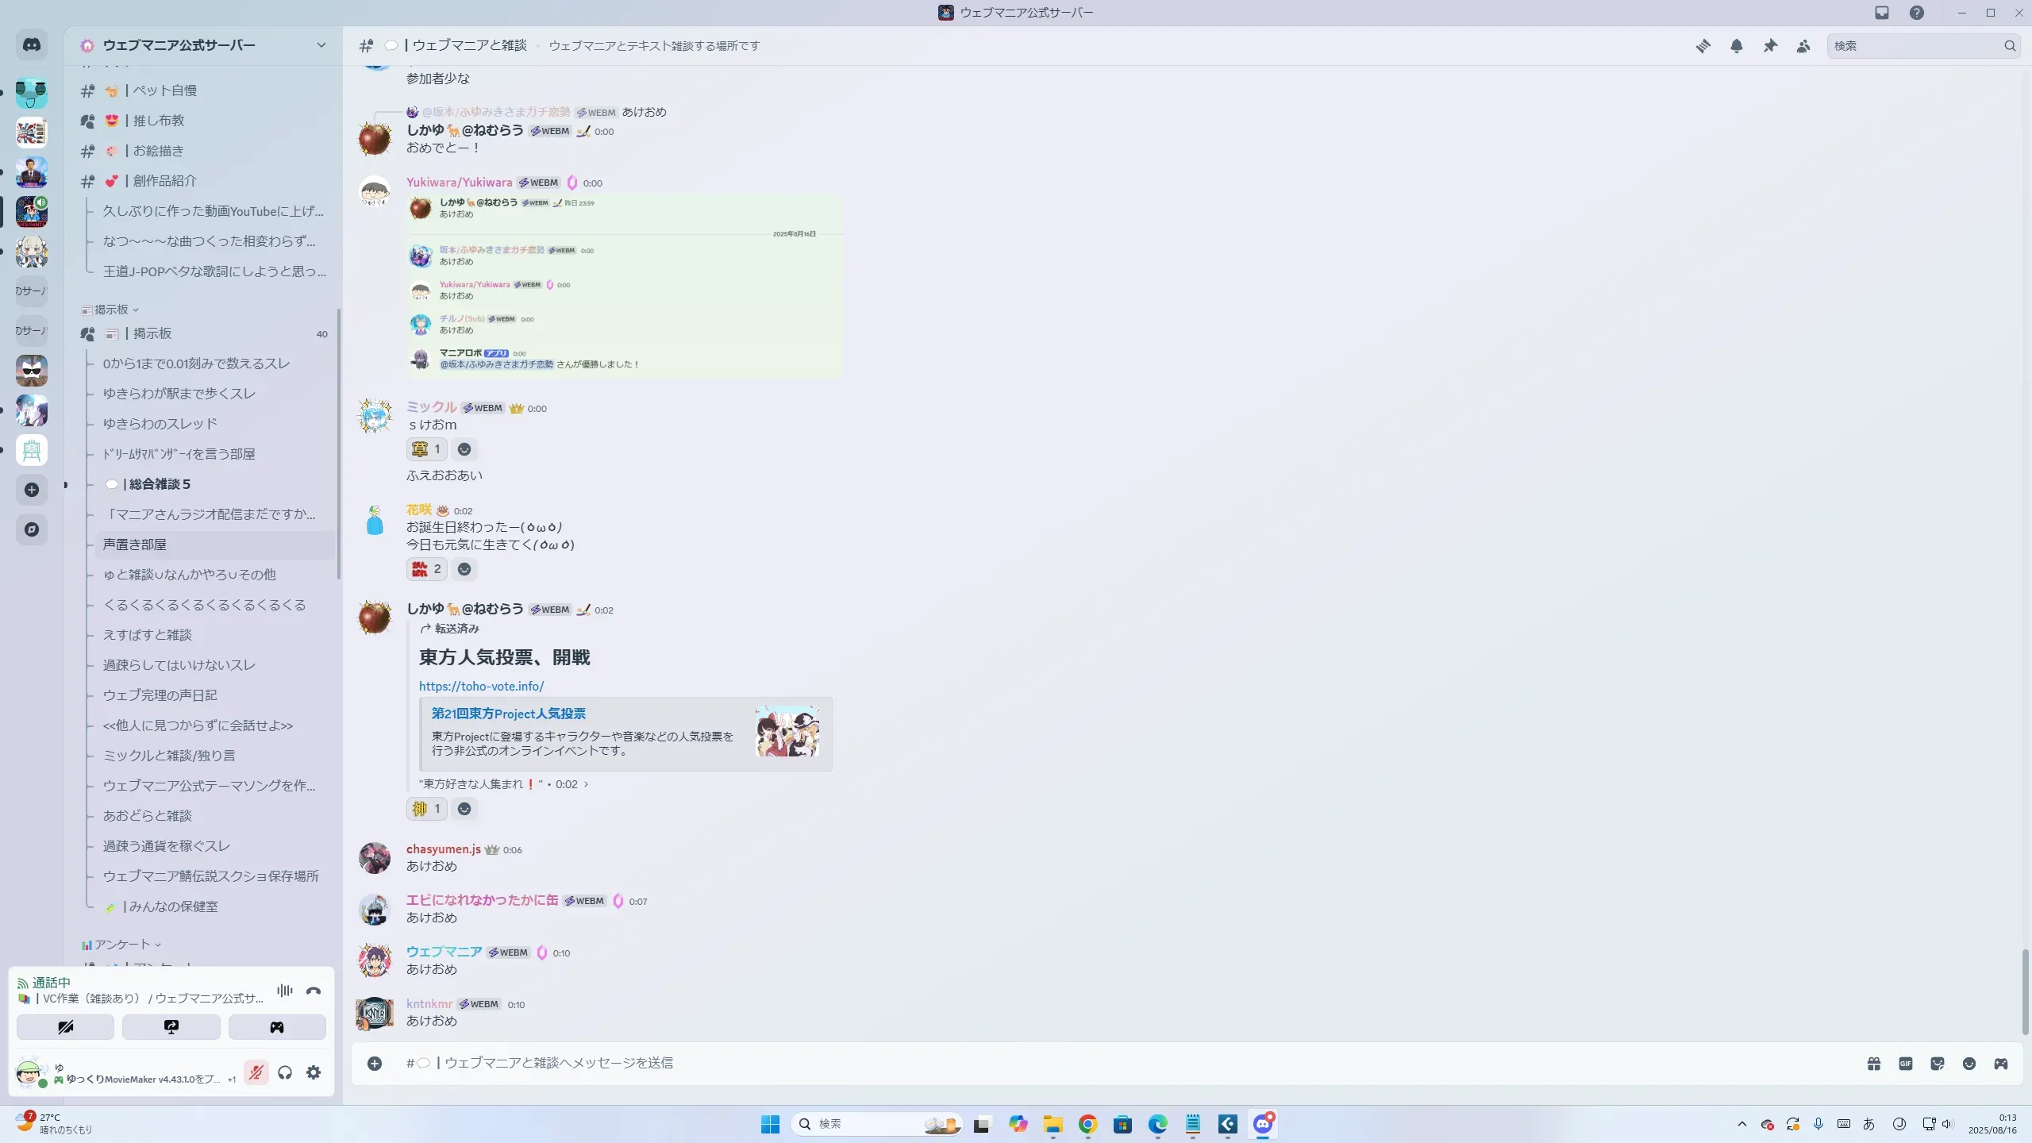Collapse the アンケート category
The height and width of the screenshot is (1143, 2032).
122,945
